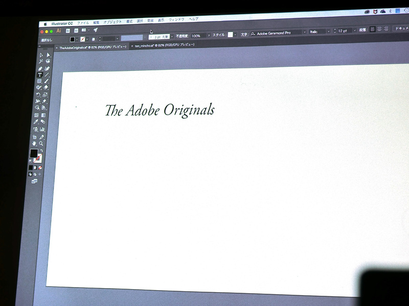
Task: Click the GPU performance rocket icon
Action: 96,30
